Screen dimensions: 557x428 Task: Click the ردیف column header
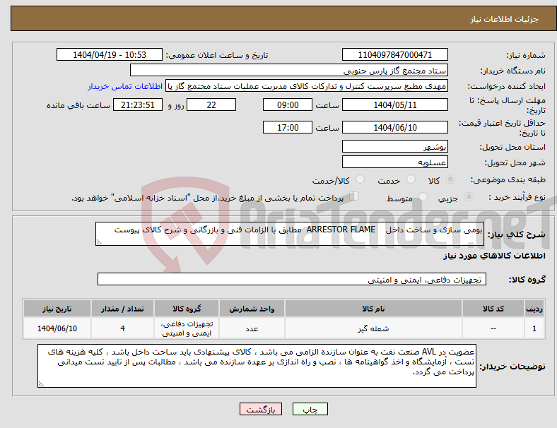coord(534,309)
